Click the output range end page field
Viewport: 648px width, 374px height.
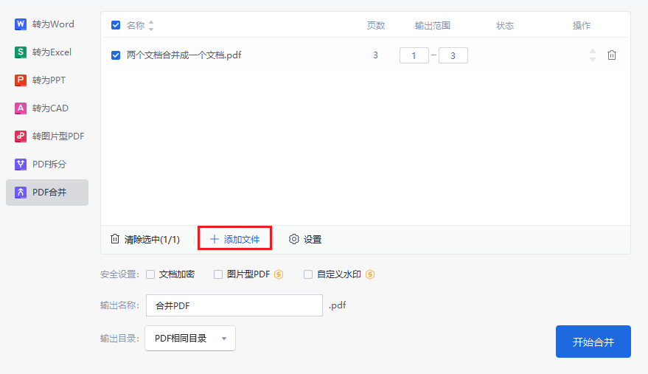coord(453,55)
